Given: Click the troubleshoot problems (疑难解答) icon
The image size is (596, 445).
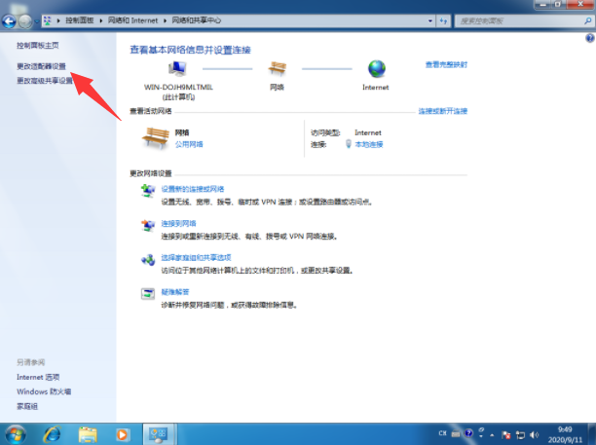Looking at the screenshot, I should click(147, 293).
